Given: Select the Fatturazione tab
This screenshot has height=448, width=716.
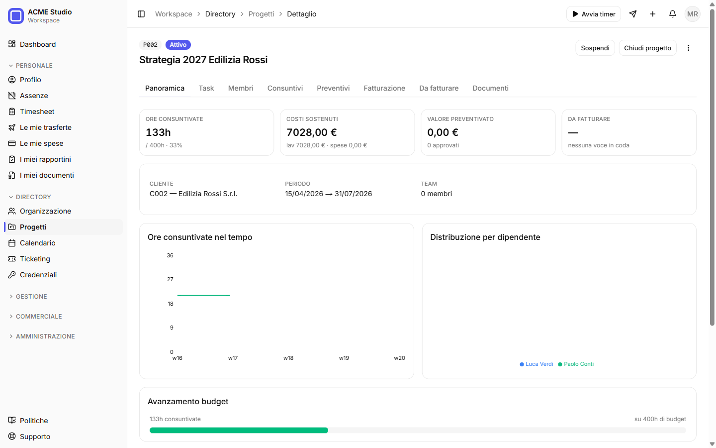Looking at the screenshot, I should 384,88.
